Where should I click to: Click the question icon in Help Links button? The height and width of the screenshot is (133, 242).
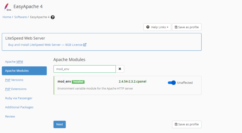pos(148,27)
